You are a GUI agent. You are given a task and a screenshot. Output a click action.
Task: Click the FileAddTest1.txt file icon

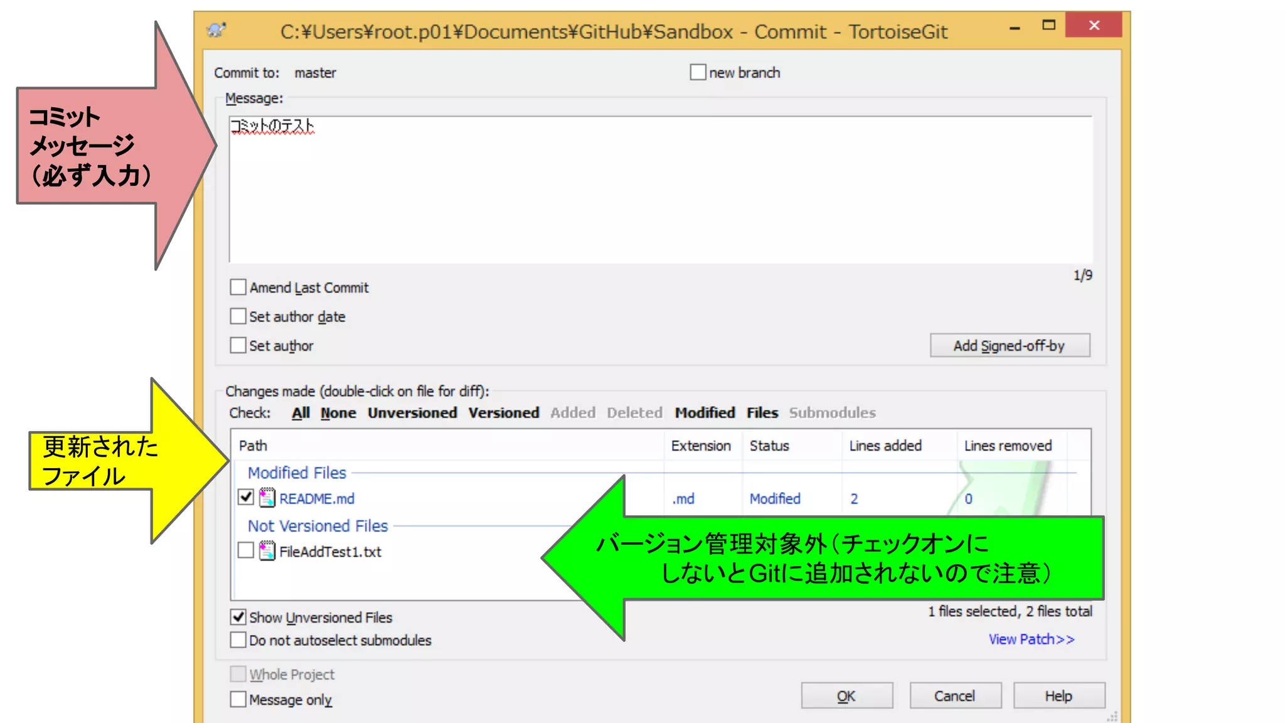(267, 551)
